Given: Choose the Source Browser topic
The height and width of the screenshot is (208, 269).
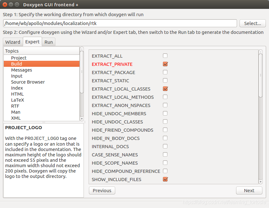Looking at the screenshot, I should [41, 82].
